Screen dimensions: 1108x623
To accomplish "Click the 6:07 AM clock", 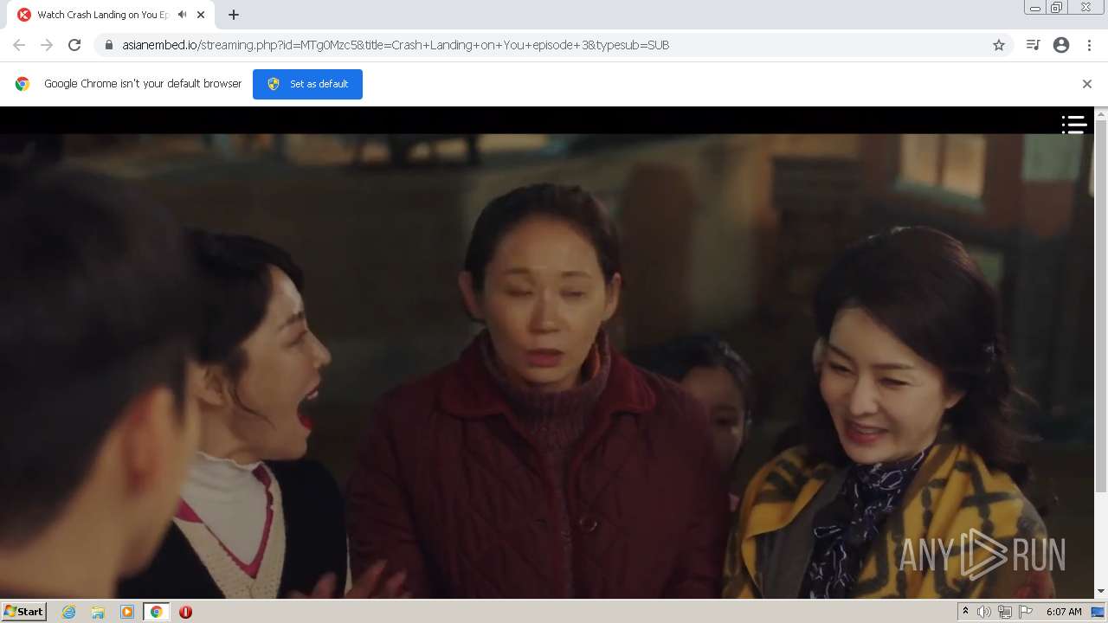I will [1064, 612].
